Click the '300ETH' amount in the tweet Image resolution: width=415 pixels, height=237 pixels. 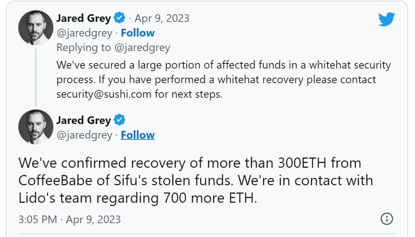(302, 163)
